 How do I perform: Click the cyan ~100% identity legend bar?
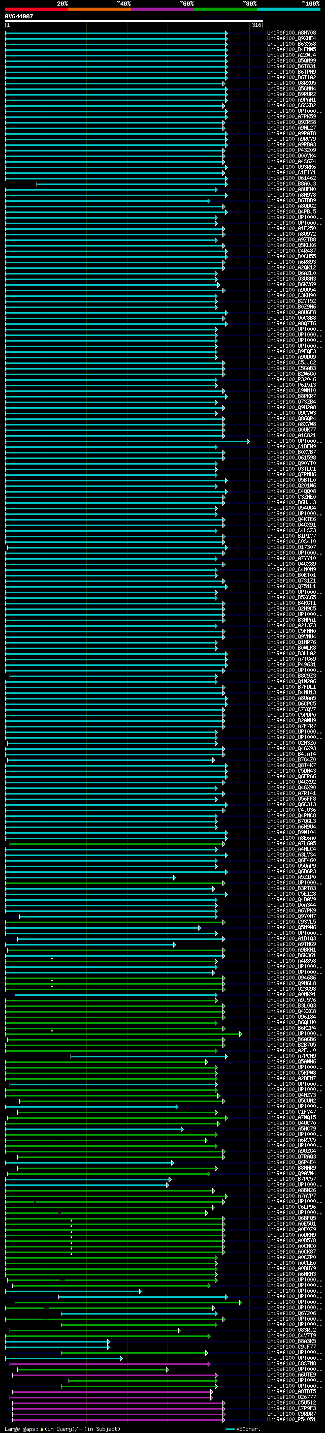288,9
